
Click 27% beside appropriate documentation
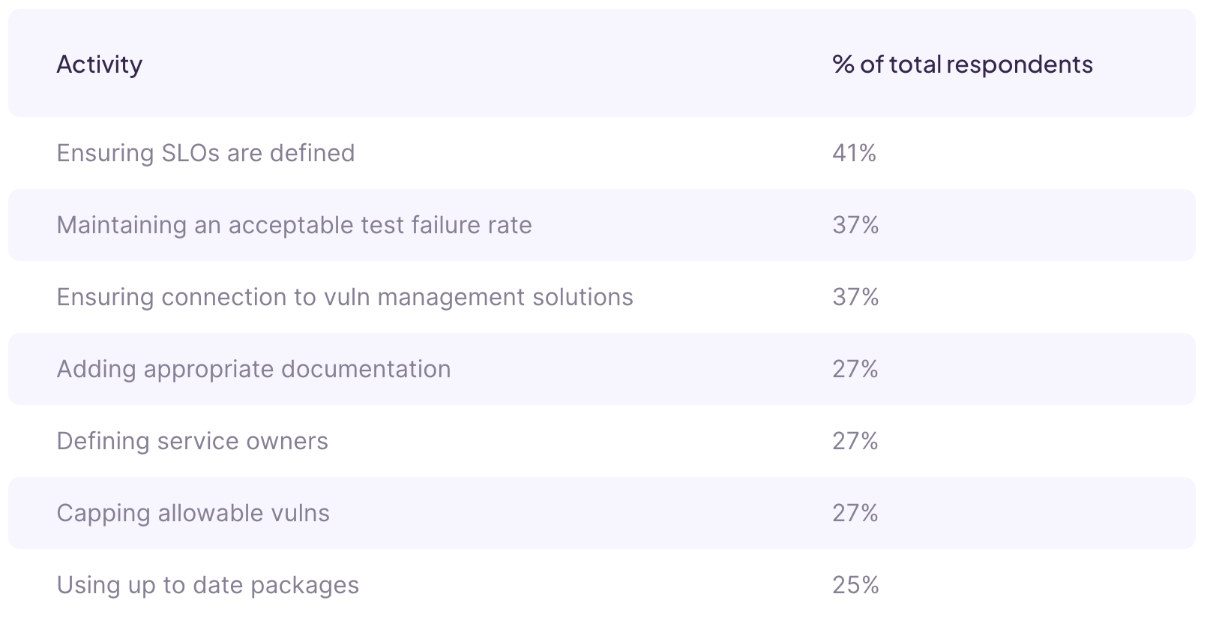click(855, 369)
